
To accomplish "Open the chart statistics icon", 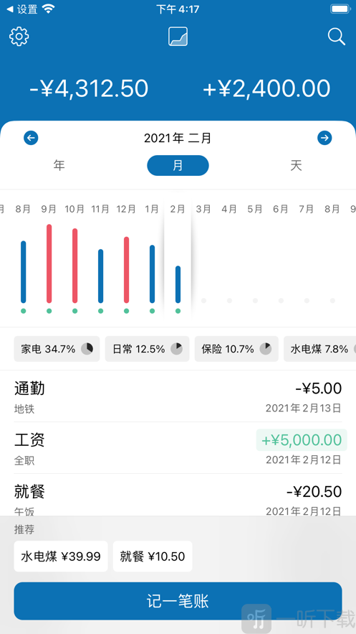I will [178, 37].
